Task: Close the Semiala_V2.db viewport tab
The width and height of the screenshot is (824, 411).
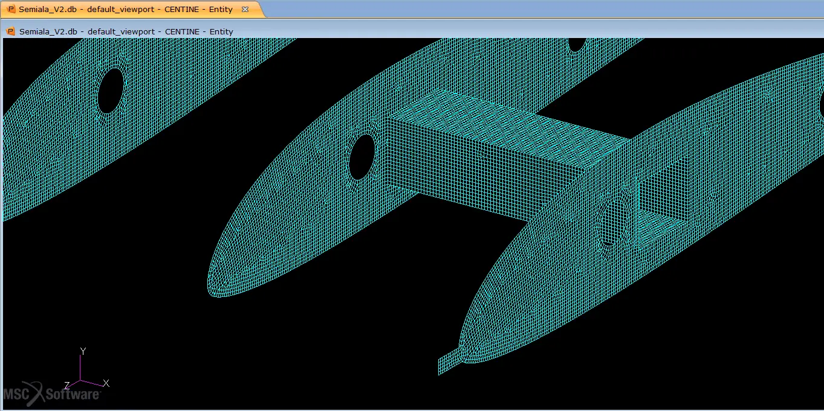Action: click(245, 10)
